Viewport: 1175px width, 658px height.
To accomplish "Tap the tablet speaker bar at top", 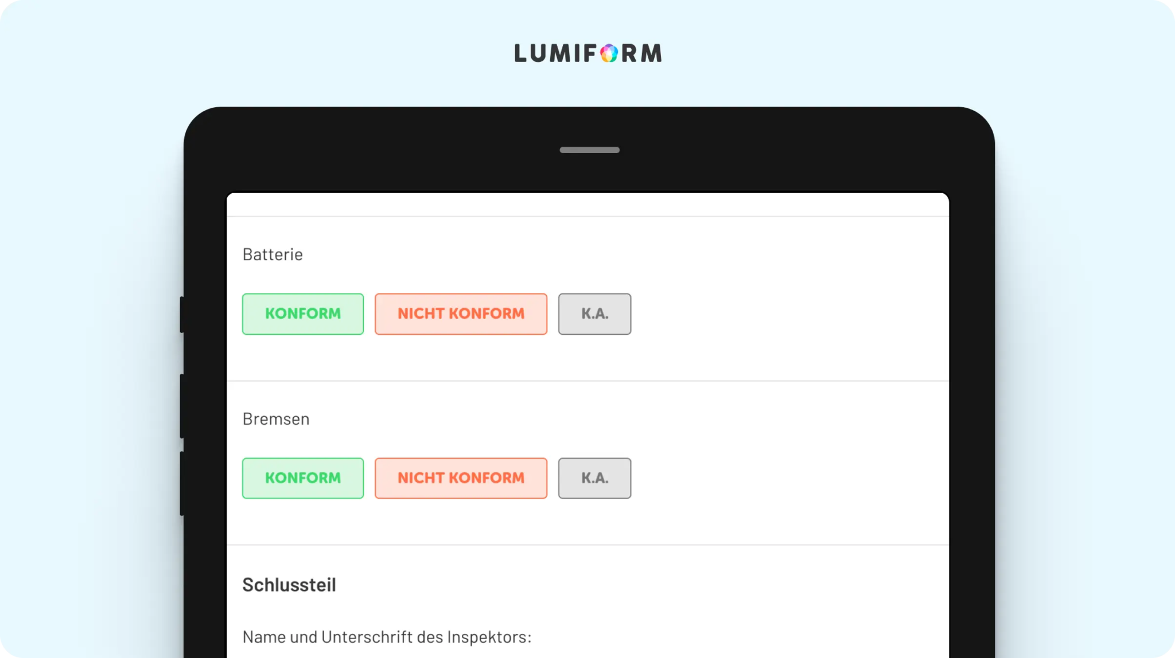I will (590, 150).
